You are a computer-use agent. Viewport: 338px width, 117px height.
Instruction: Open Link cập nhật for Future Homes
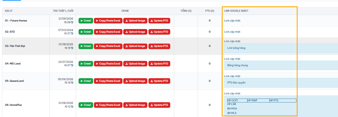(232, 21)
